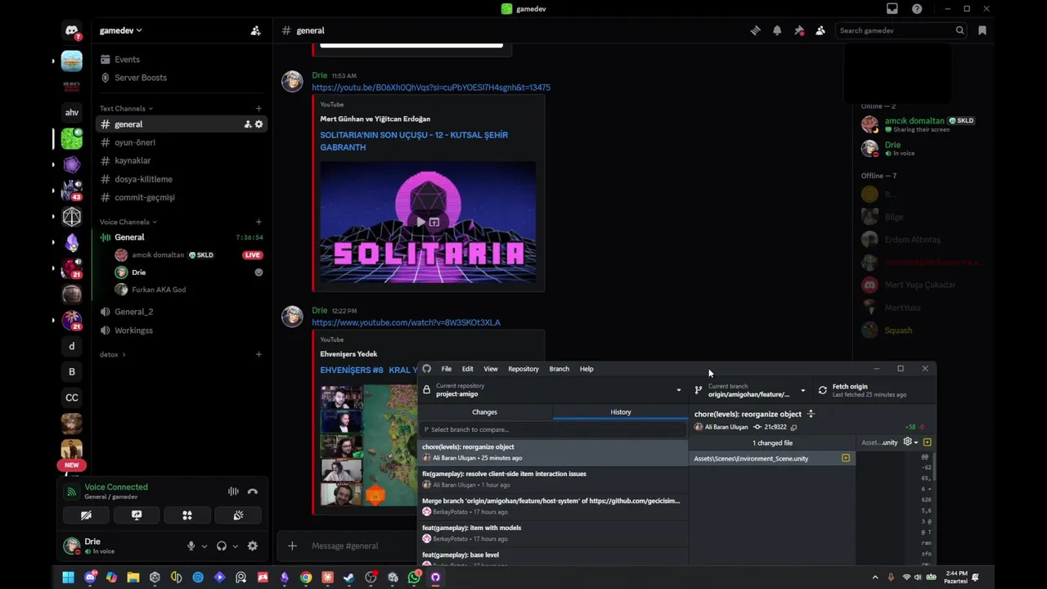1047x589 pixels.
Task: Open Edit menu in GitHub Desktop
Action: [467, 369]
